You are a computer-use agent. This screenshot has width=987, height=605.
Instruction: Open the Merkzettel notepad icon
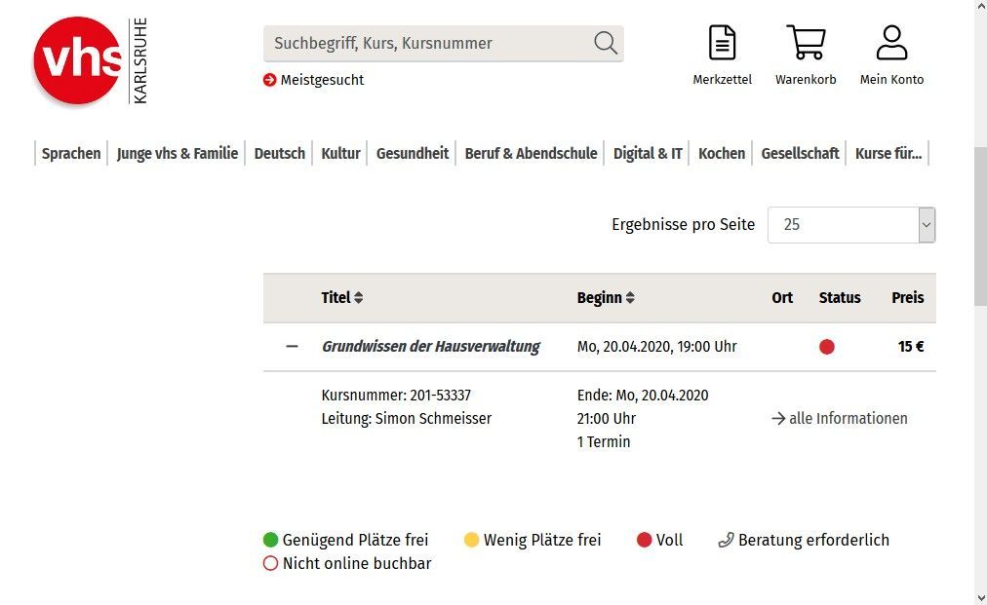point(722,44)
